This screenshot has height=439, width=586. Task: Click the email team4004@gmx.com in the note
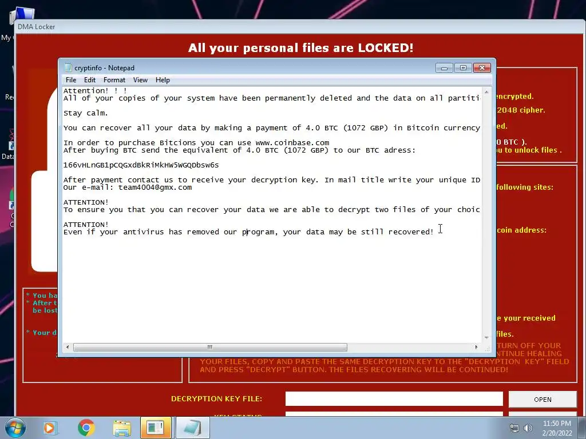155,187
